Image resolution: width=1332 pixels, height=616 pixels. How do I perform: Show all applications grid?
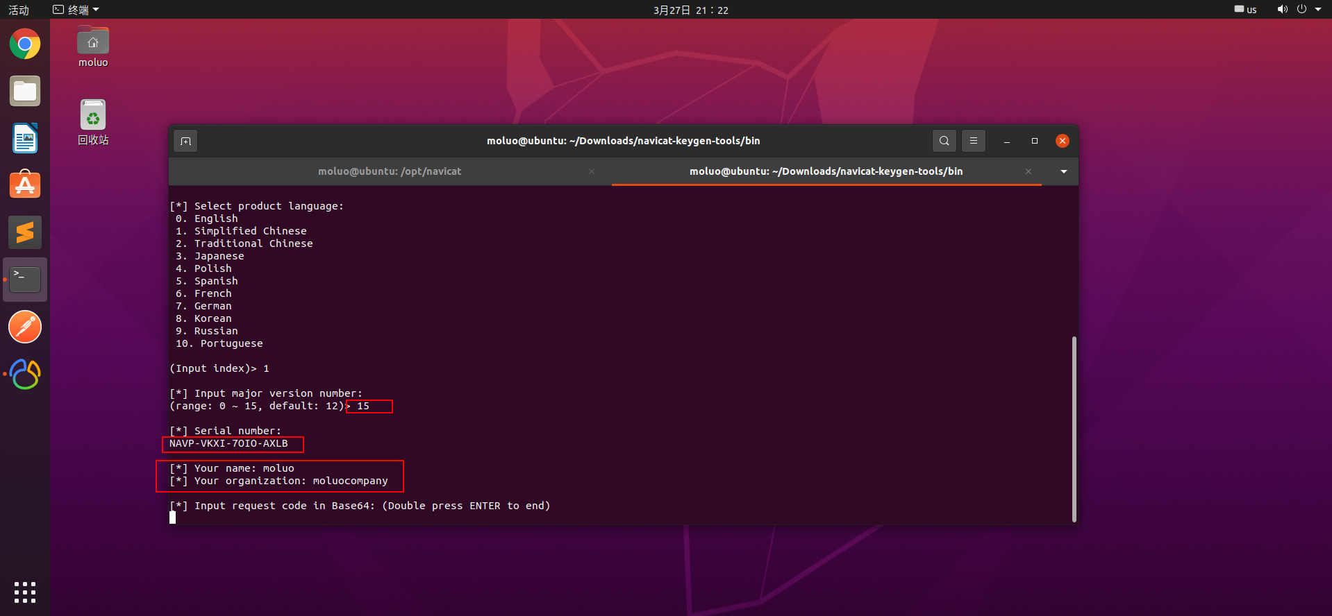tap(25, 592)
